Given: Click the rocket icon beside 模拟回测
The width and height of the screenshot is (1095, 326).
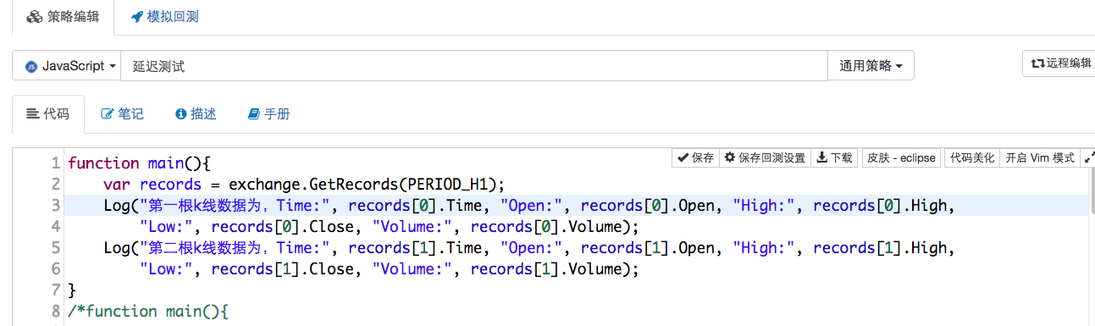Looking at the screenshot, I should click(136, 17).
